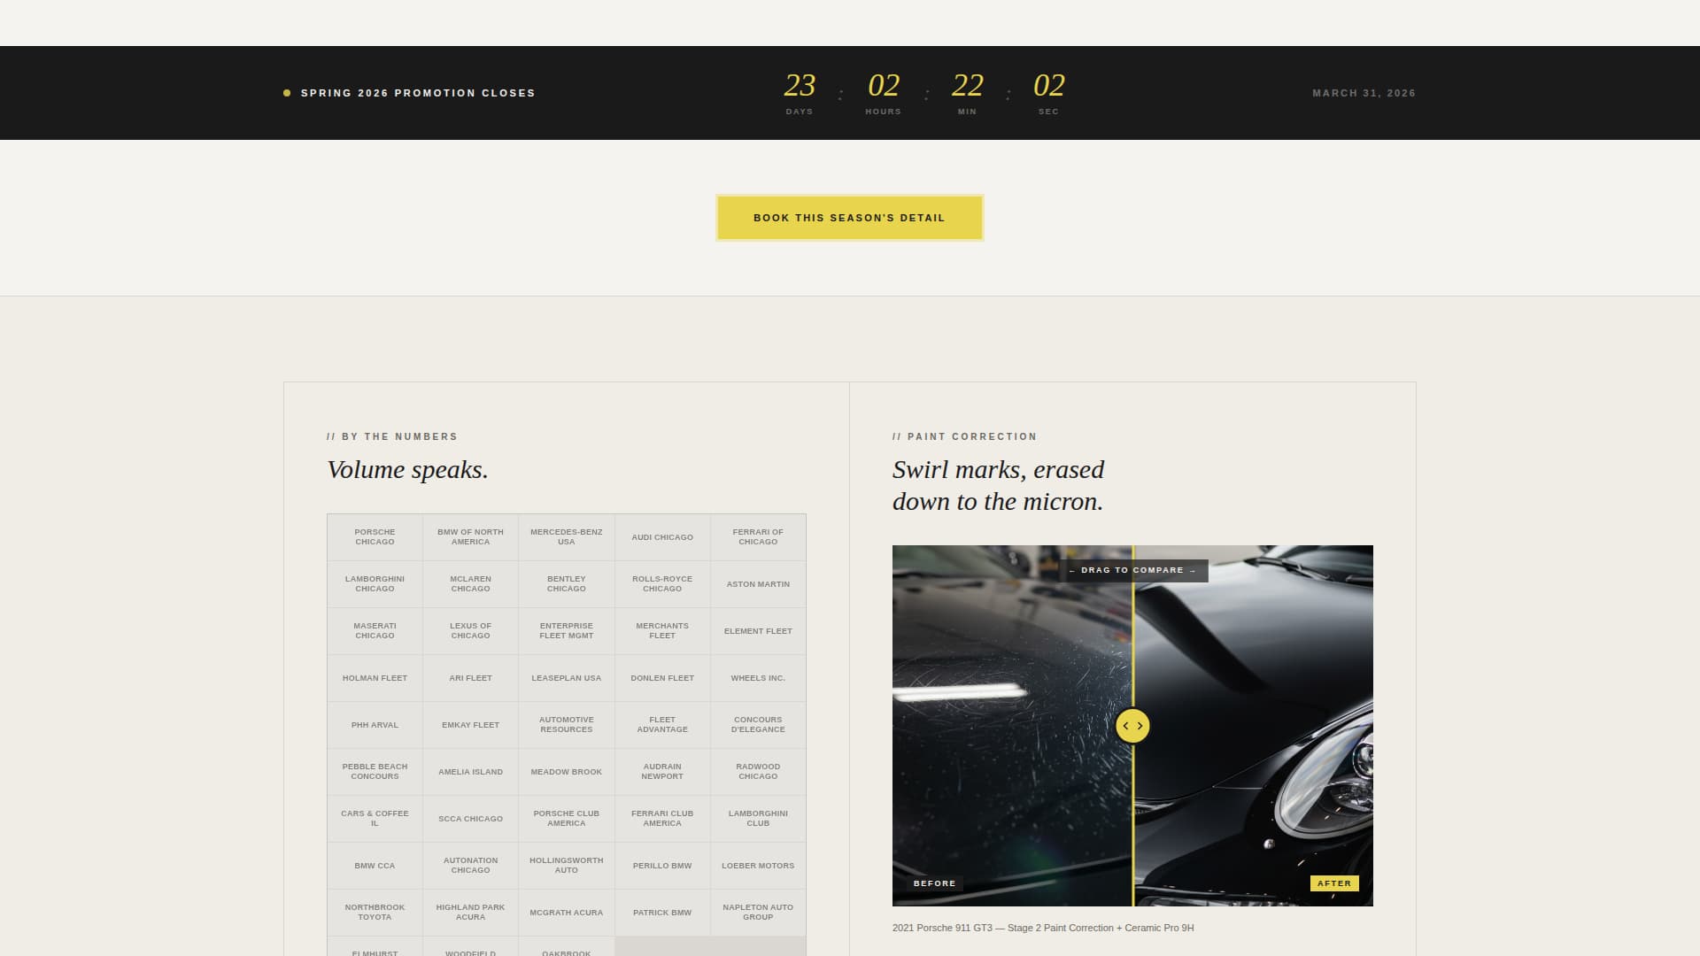The image size is (1700, 956).
Task: Select the Mercedes-Benz USA cell
Action: coord(567,537)
